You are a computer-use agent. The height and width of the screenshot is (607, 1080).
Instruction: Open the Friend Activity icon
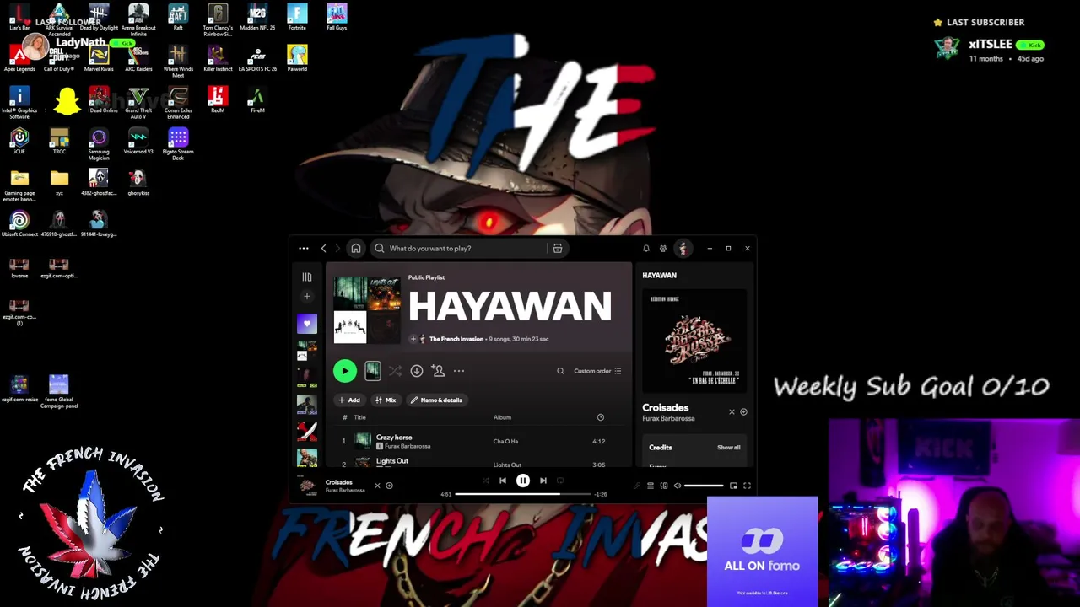[663, 249]
